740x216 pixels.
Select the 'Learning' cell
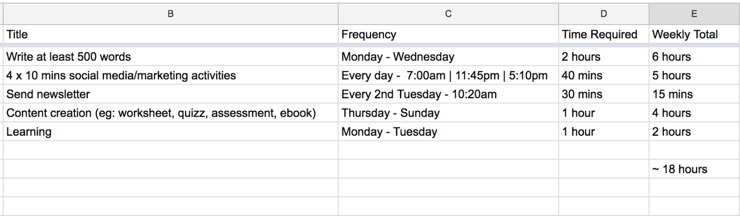click(171, 131)
